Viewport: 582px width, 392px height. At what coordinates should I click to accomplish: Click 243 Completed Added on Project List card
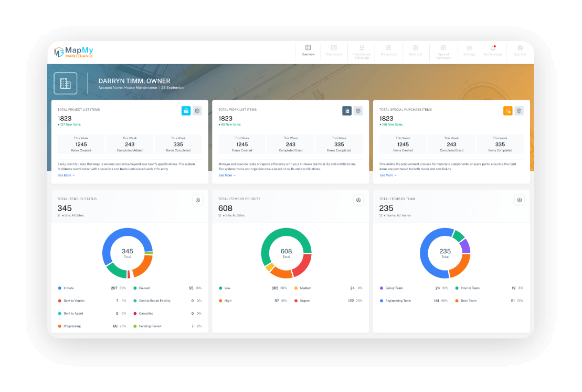pyautogui.click(x=130, y=144)
